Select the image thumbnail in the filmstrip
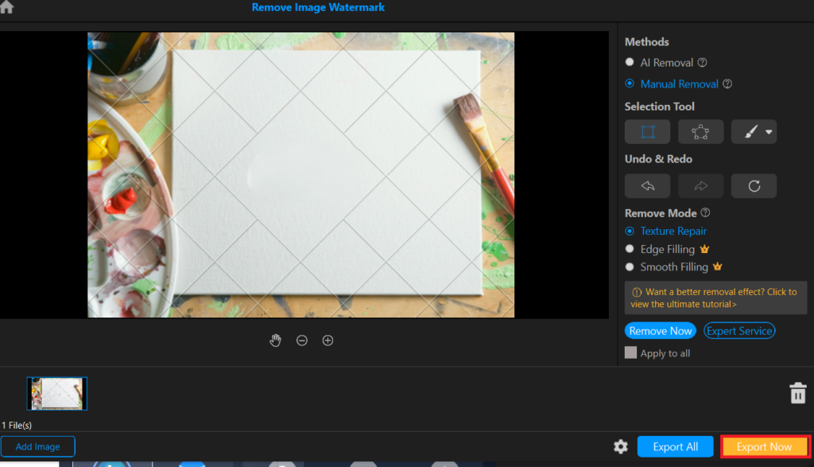The height and width of the screenshot is (467, 814). coord(56,393)
